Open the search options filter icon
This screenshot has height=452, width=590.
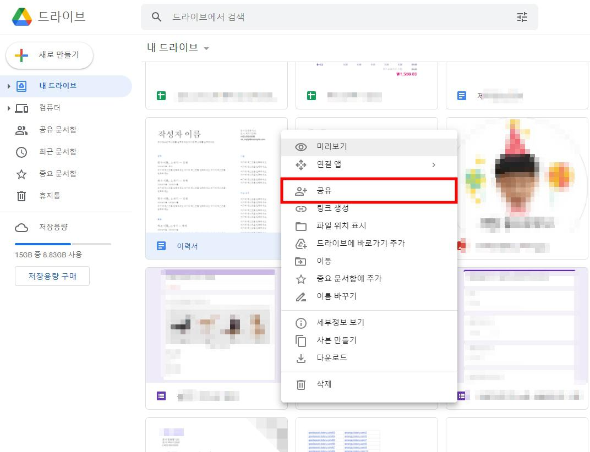(x=522, y=17)
